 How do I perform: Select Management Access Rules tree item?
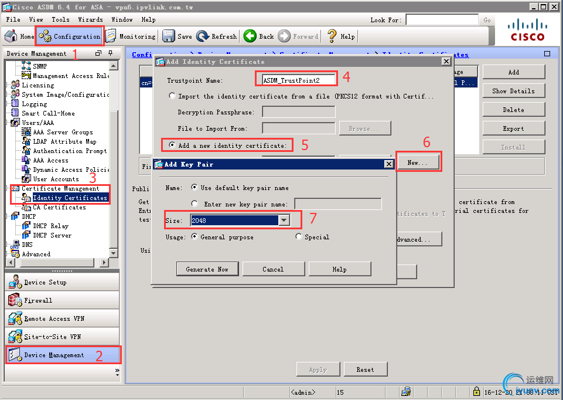pyautogui.click(x=71, y=76)
